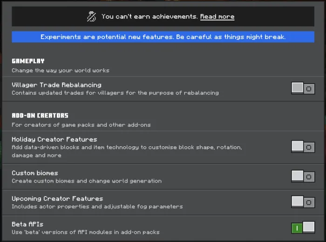Click the Upcoming Creator Features label

click(x=57, y=199)
